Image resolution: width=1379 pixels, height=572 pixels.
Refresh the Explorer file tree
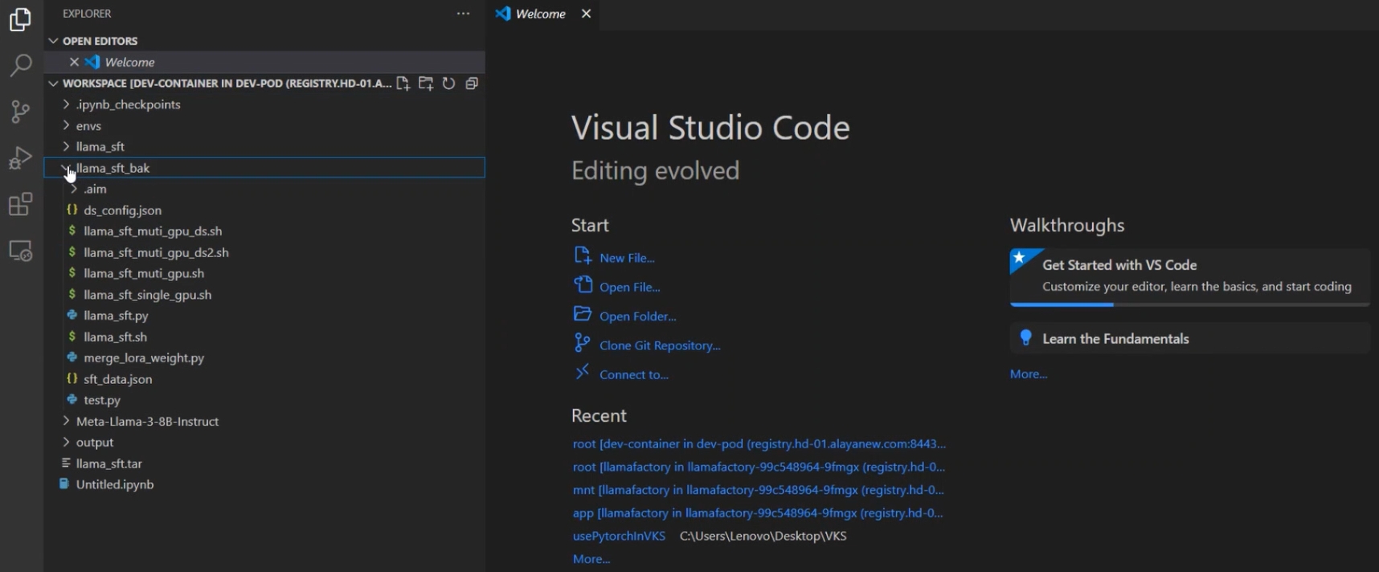point(448,84)
